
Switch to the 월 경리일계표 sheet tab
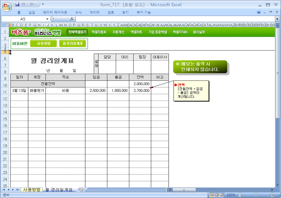(59, 190)
